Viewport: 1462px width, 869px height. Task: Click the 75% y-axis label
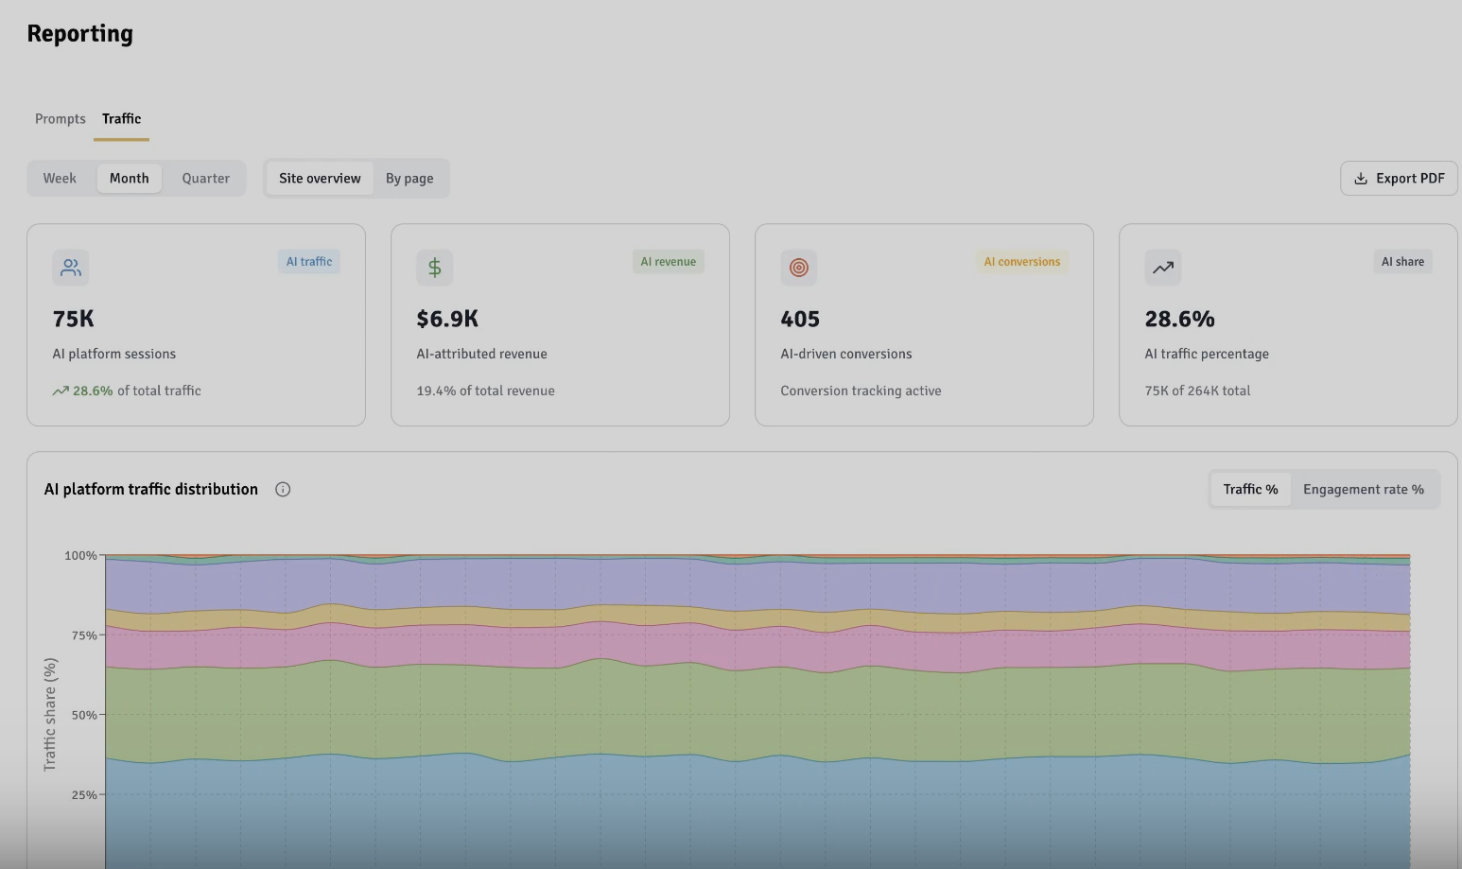point(84,635)
